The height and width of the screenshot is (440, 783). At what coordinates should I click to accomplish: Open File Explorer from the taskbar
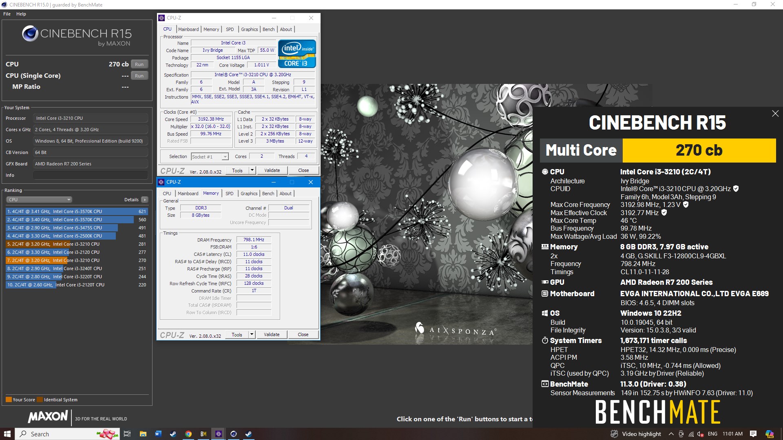(143, 434)
